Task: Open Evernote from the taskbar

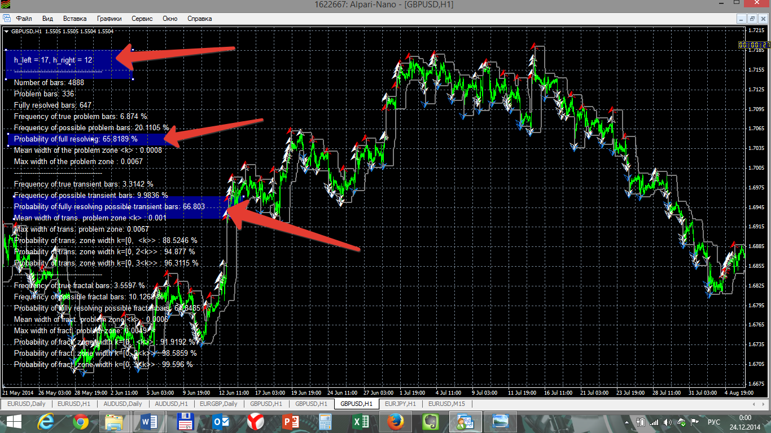Action: pos(430,422)
